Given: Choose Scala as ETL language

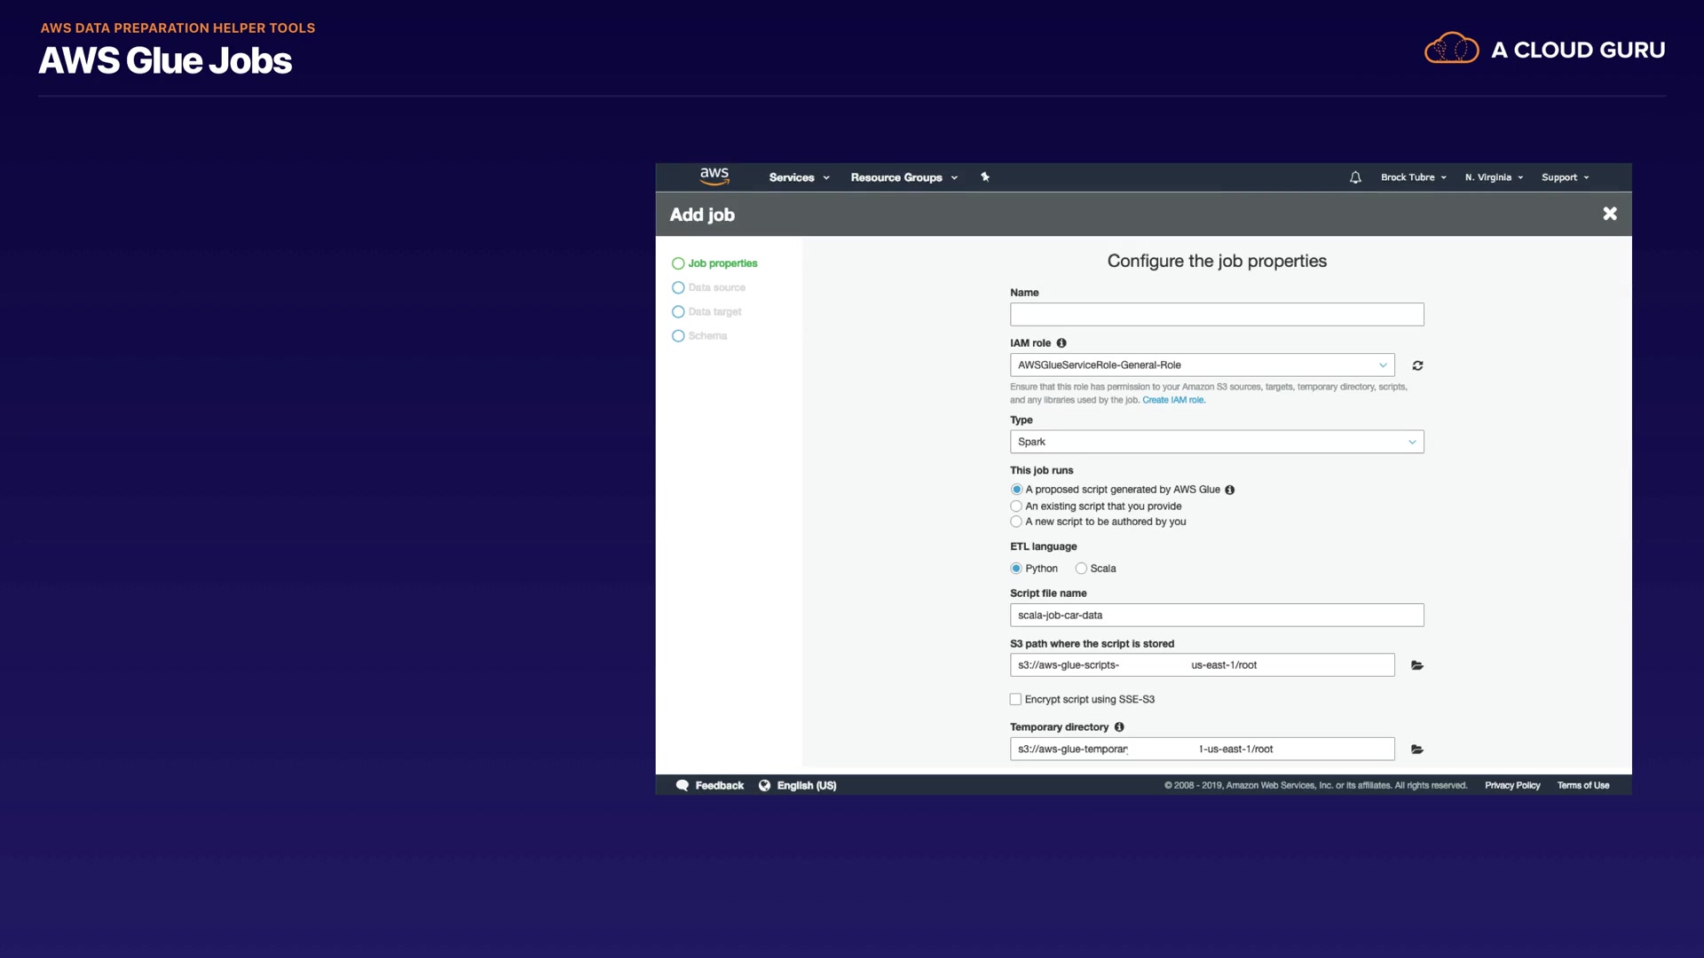Looking at the screenshot, I should [1081, 569].
